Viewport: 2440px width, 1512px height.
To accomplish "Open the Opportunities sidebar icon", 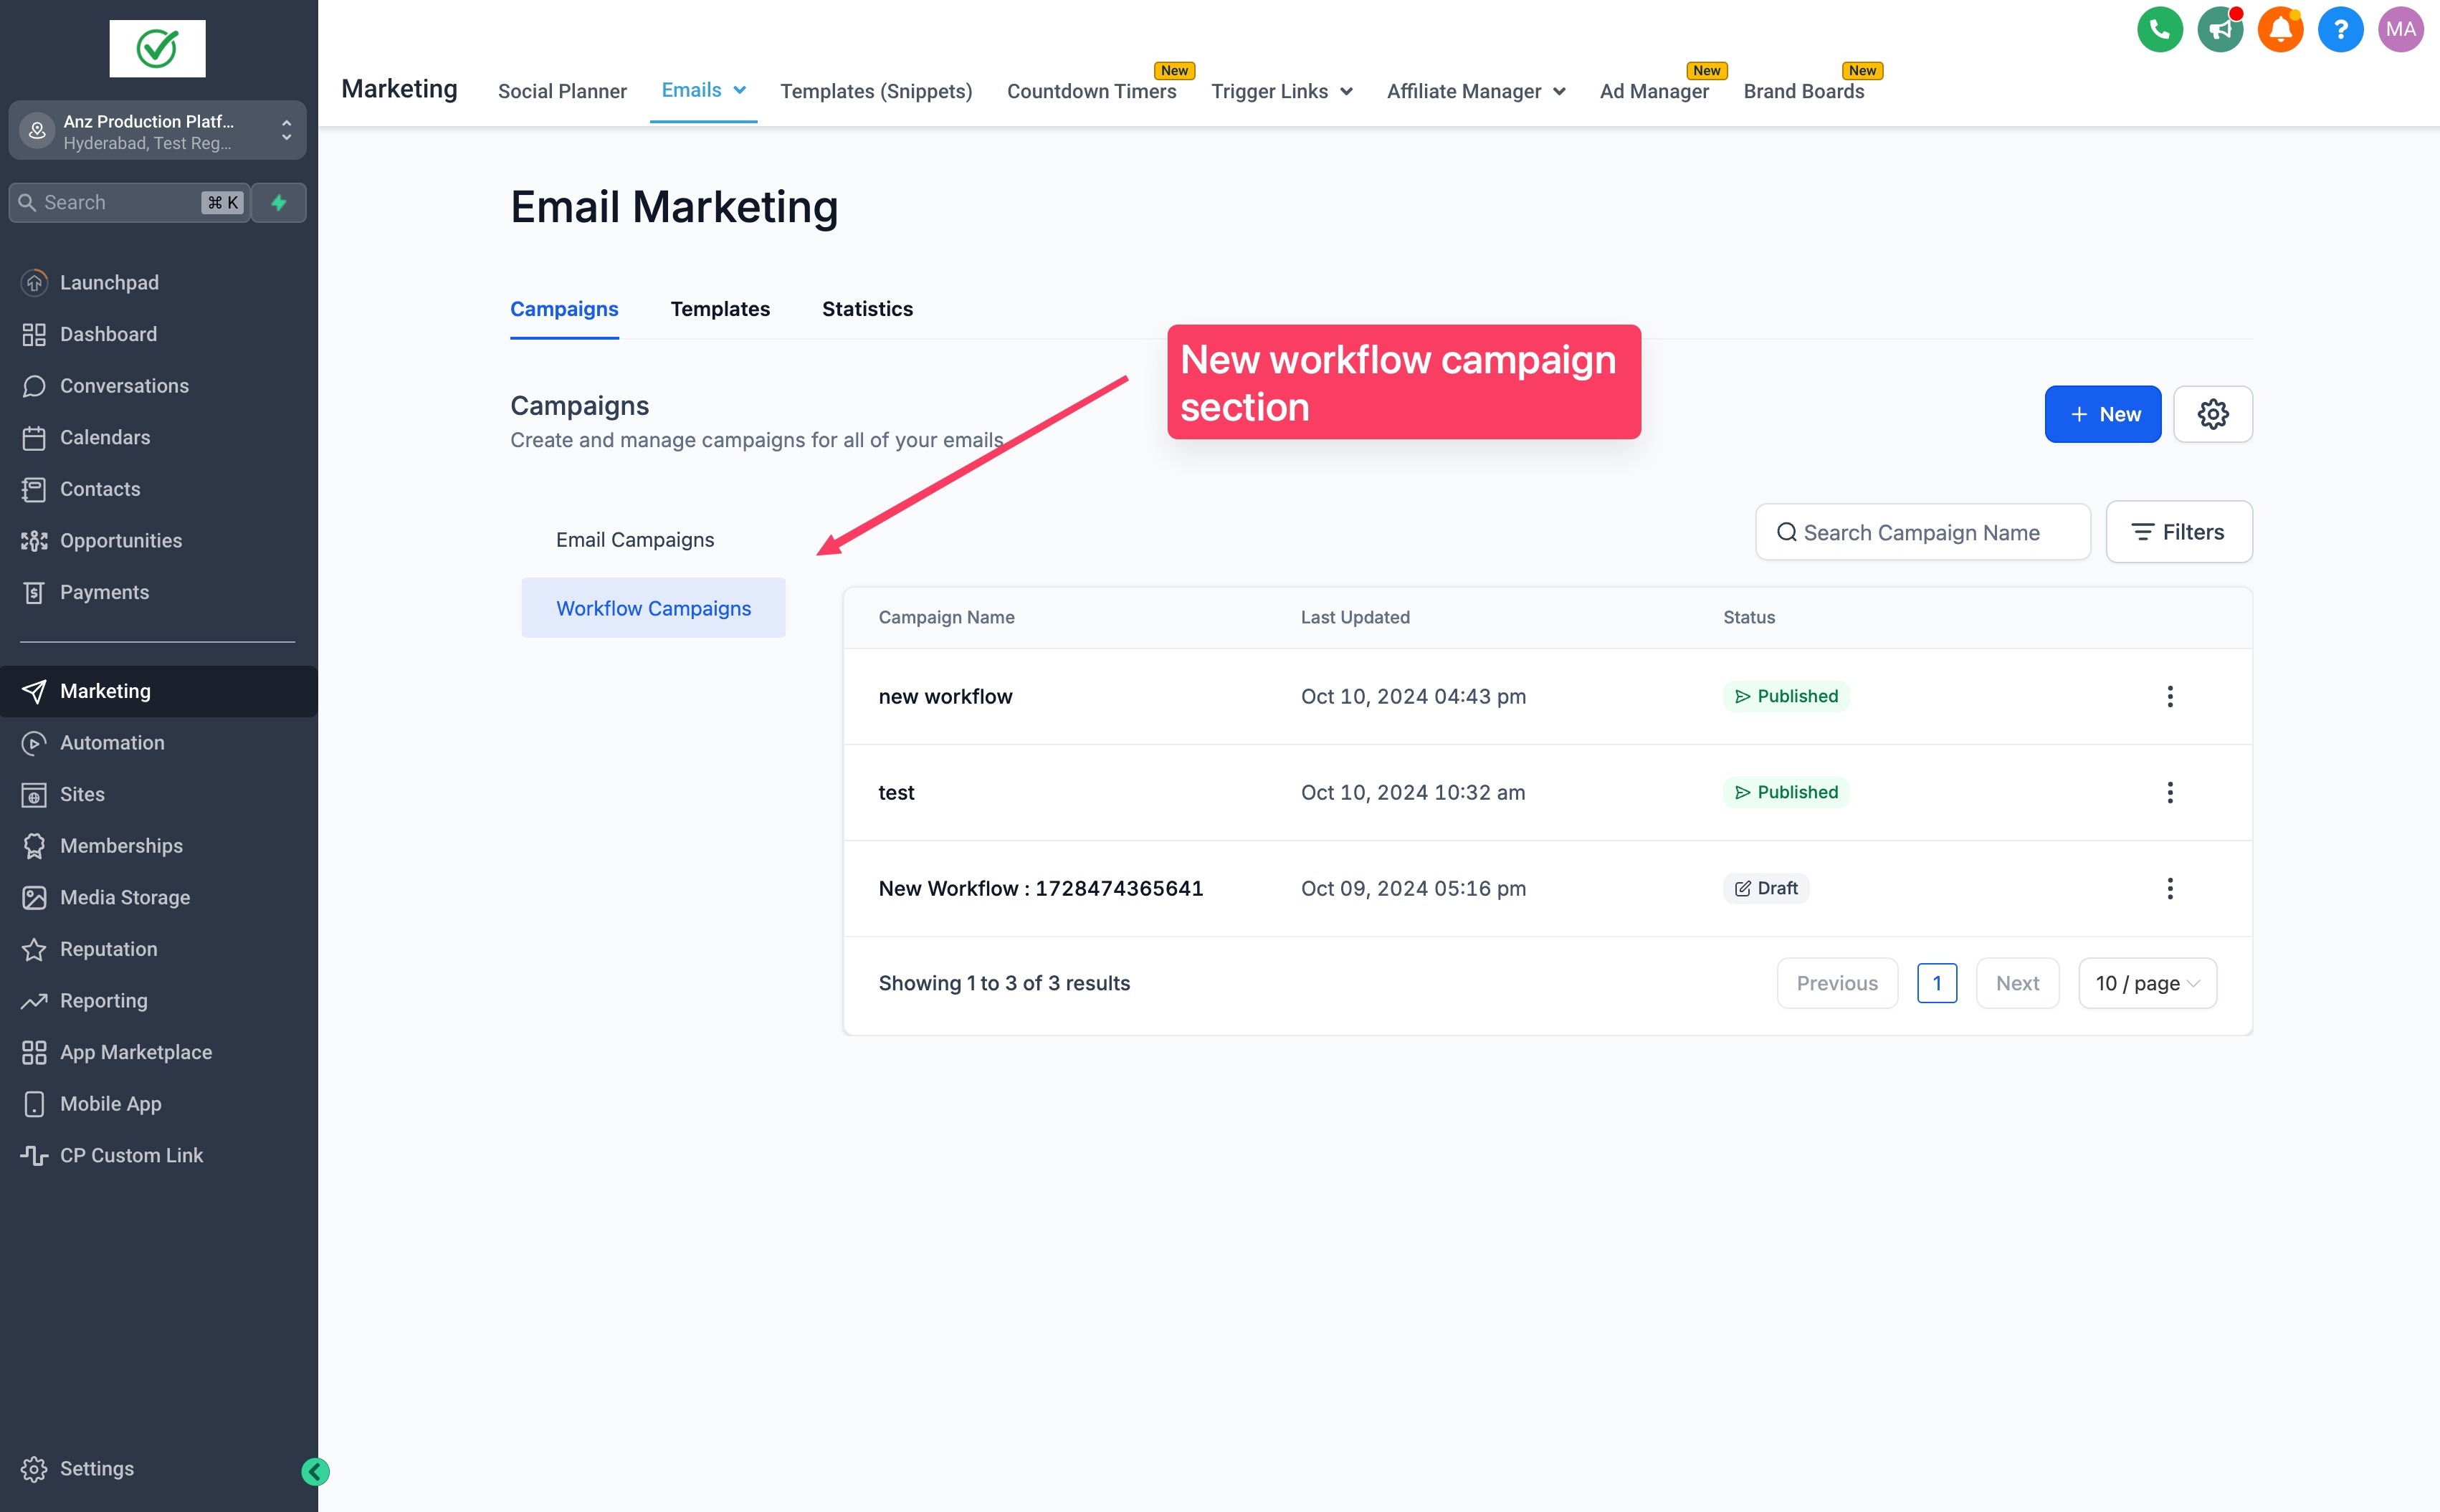I will [34, 540].
